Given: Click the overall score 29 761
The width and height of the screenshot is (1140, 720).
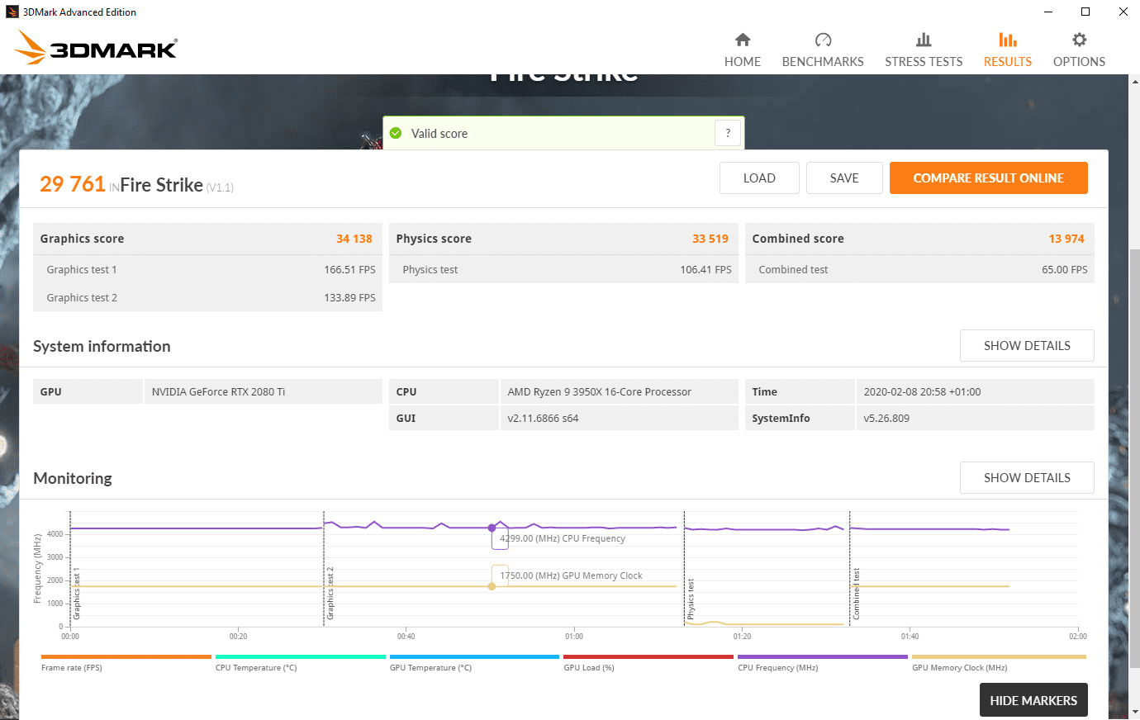Looking at the screenshot, I should click(73, 184).
